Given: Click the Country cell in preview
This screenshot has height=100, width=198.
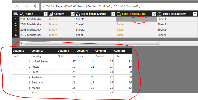Looking at the screenshot, I should tap(44, 56).
